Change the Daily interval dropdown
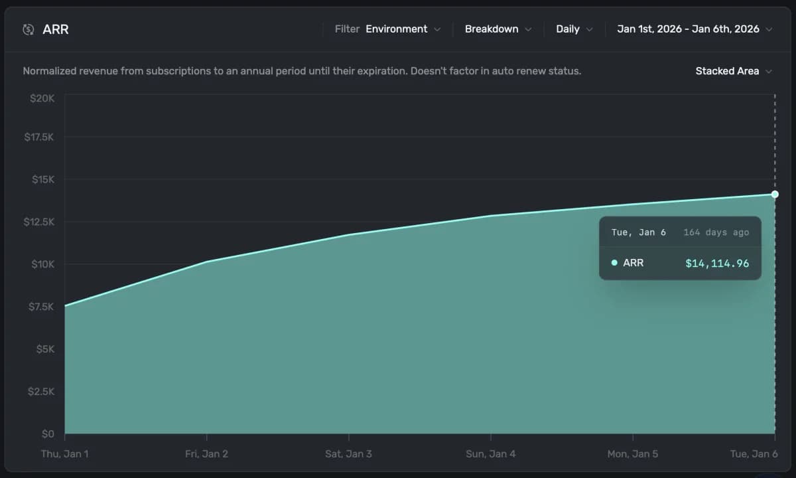Screen dimensions: 796x478 (574, 29)
